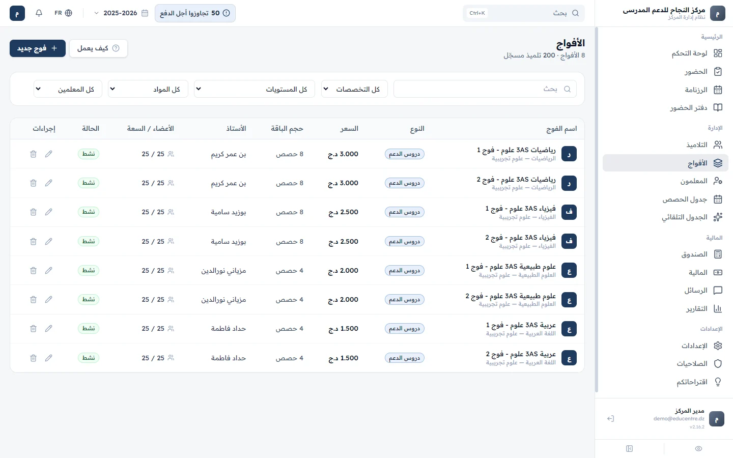This screenshot has width=733, height=458.
Task: Open the كل المعلمين filter dropdown
Action: coord(68,89)
